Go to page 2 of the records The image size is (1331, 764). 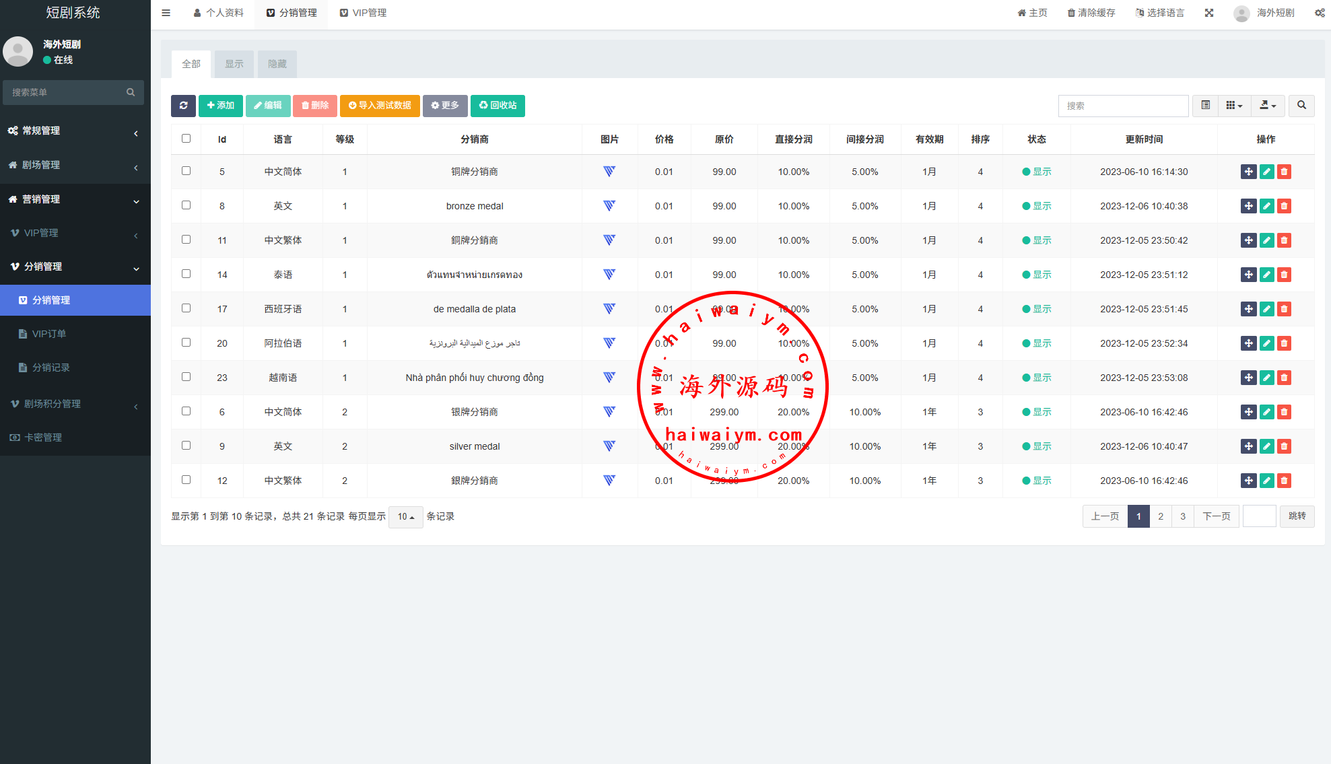click(1160, 516)
